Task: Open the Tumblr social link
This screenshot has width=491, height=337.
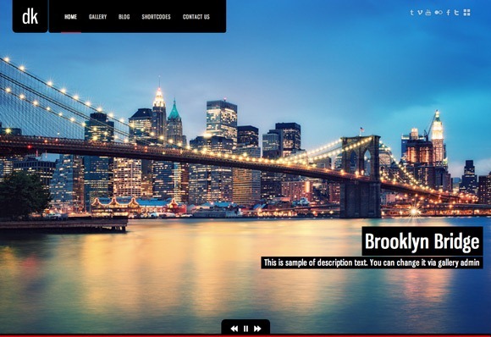Action: (411, 13)
